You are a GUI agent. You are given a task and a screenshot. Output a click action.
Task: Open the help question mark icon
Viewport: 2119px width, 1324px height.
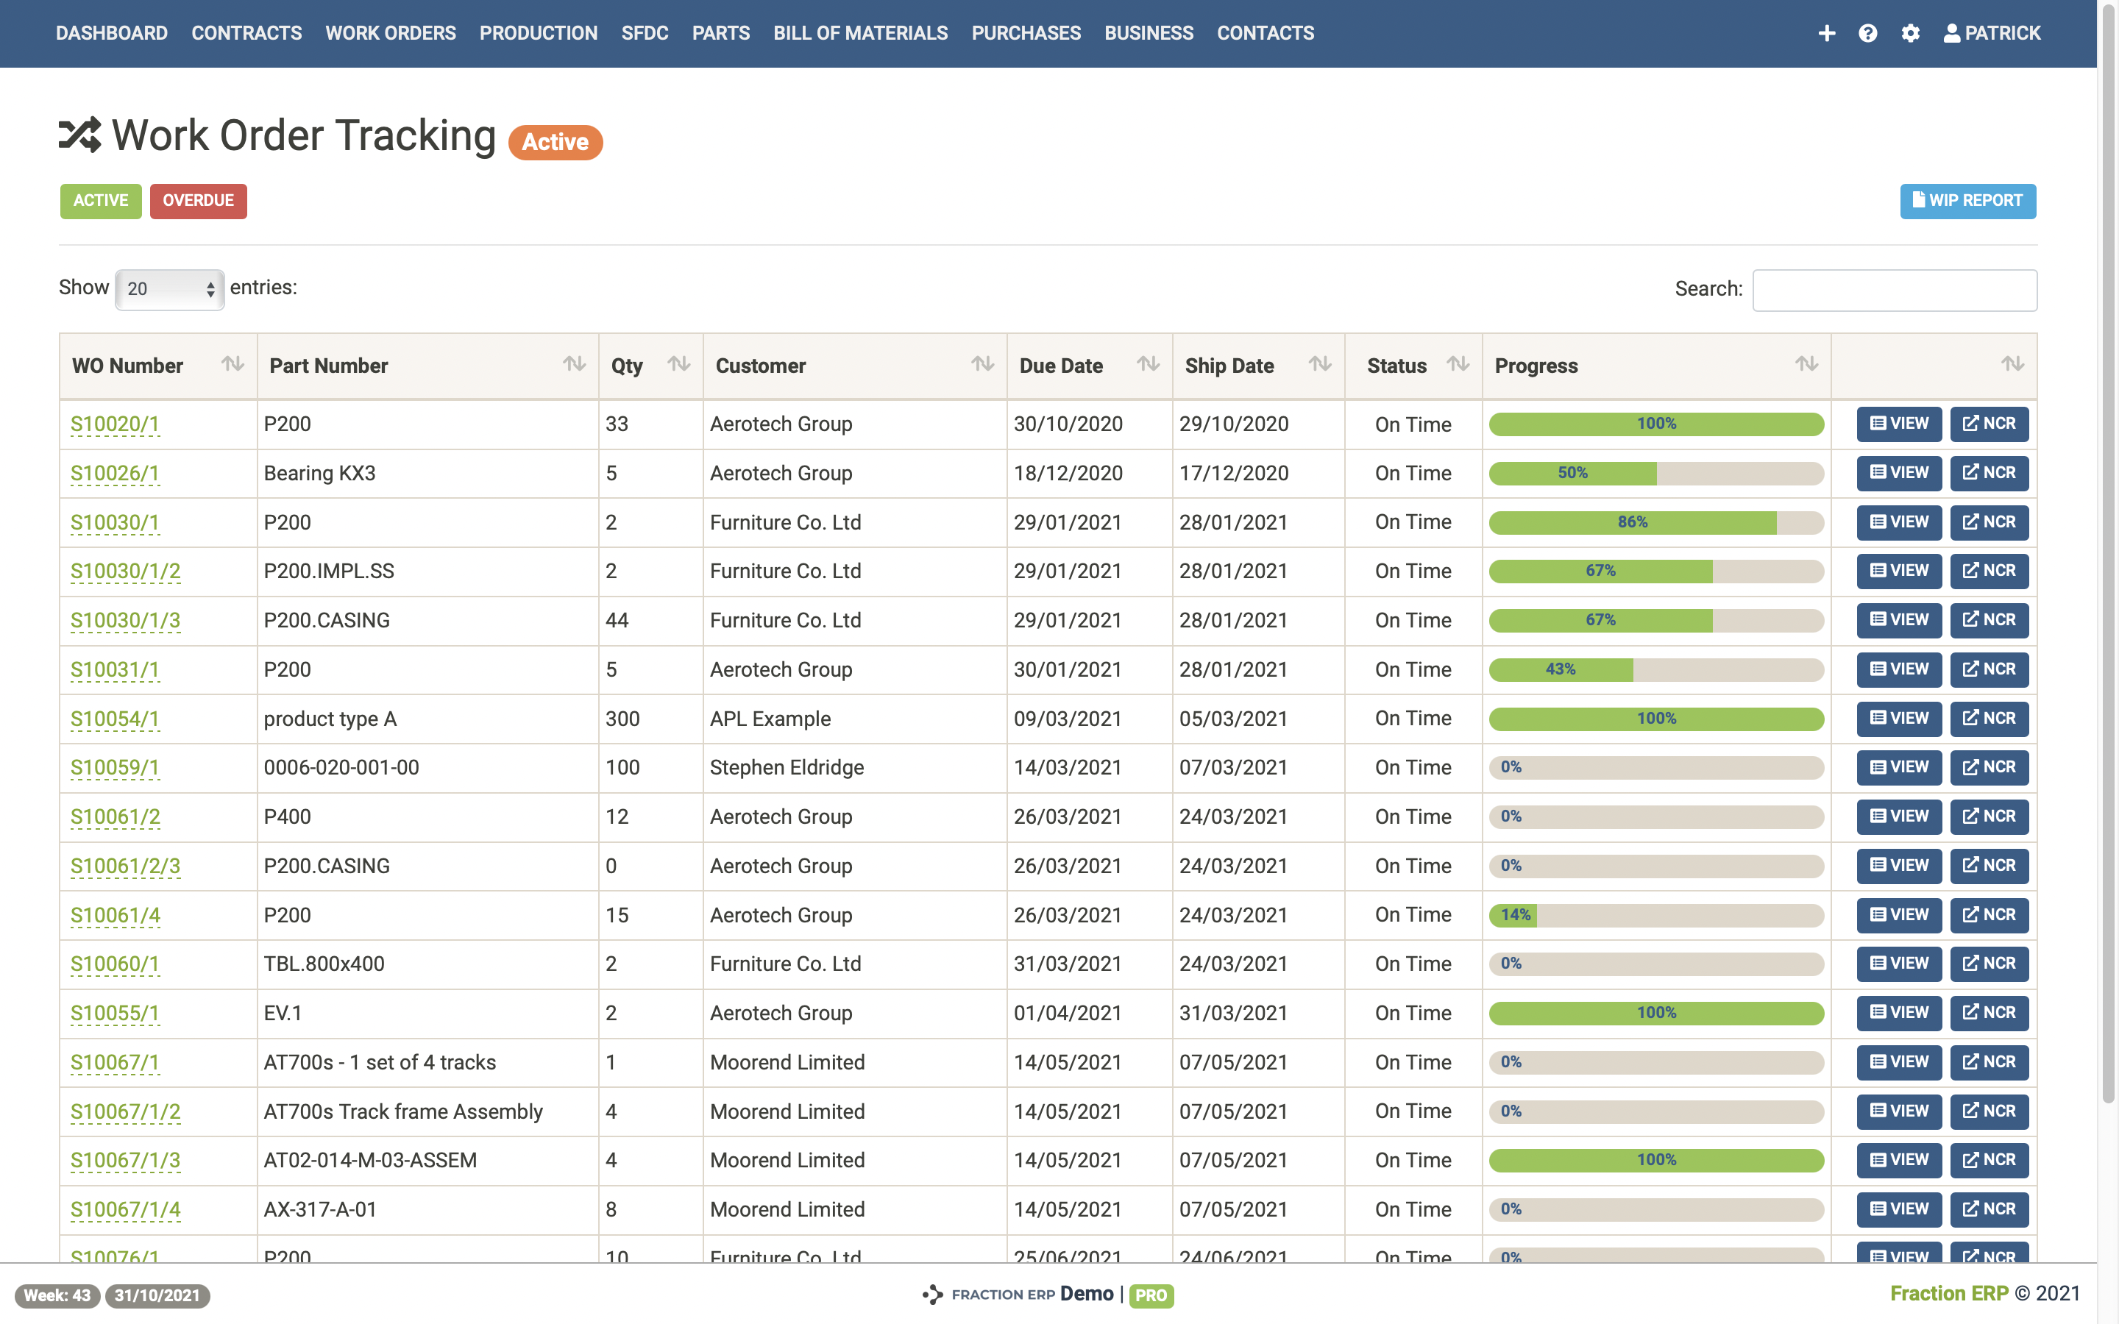pyautogui.click(x=1869, y=33)
